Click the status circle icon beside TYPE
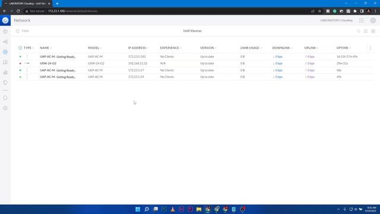380x214 pixels. click(x=20, y=48)
